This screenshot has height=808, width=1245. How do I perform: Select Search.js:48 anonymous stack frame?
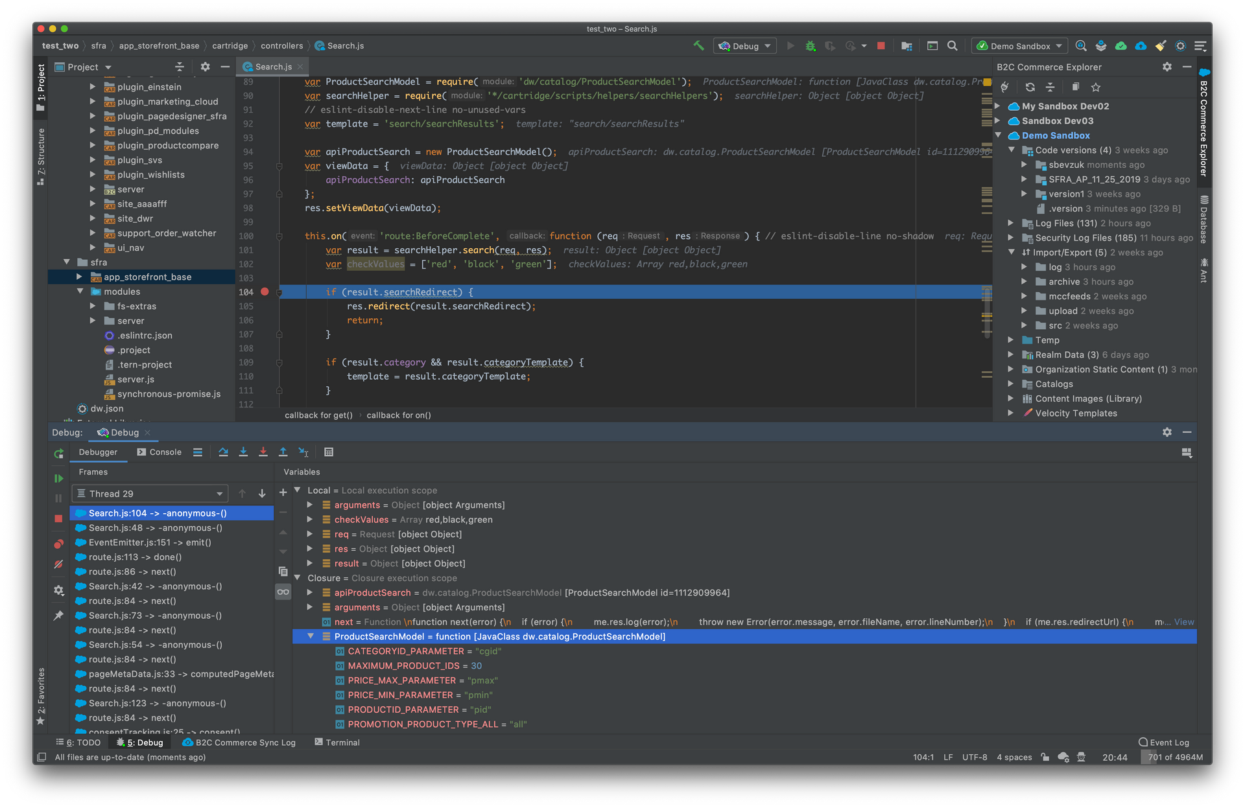pos(155,528)
